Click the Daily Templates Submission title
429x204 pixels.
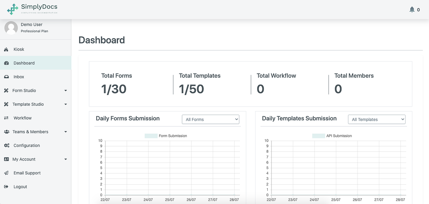pyautogui.click(x=299, y=118)
